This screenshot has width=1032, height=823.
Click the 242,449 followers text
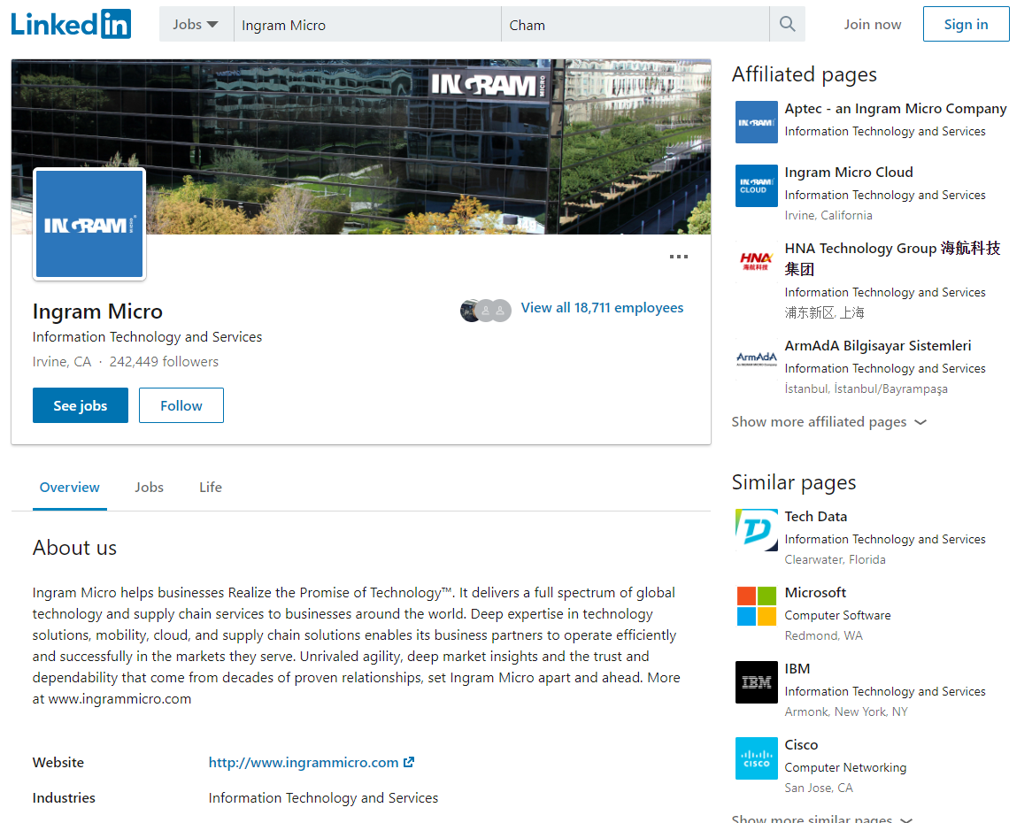tap(164, 362)
